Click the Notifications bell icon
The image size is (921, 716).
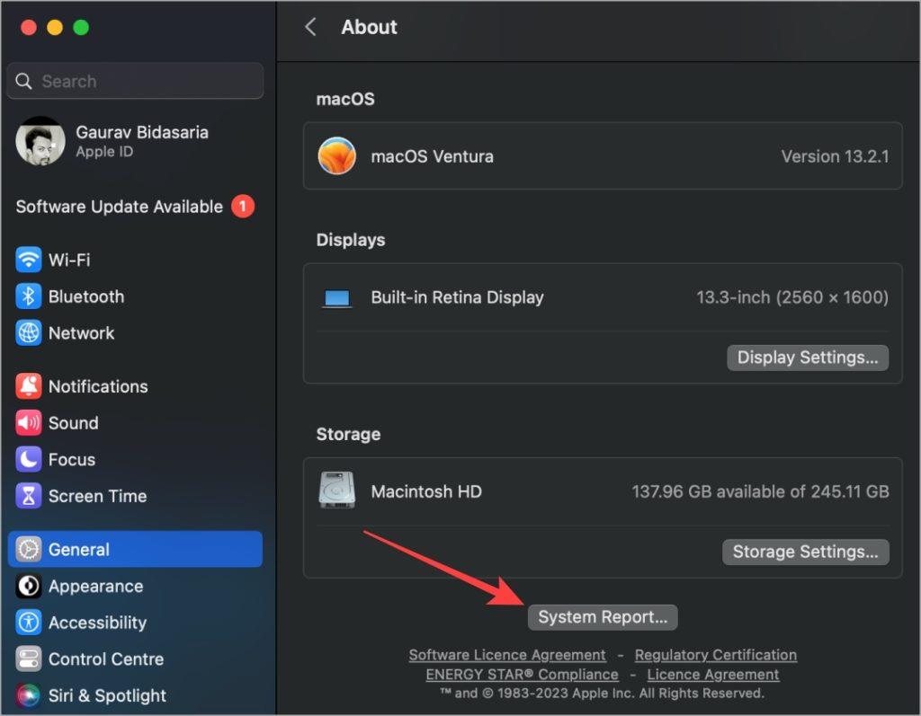(x=28, y=386)
